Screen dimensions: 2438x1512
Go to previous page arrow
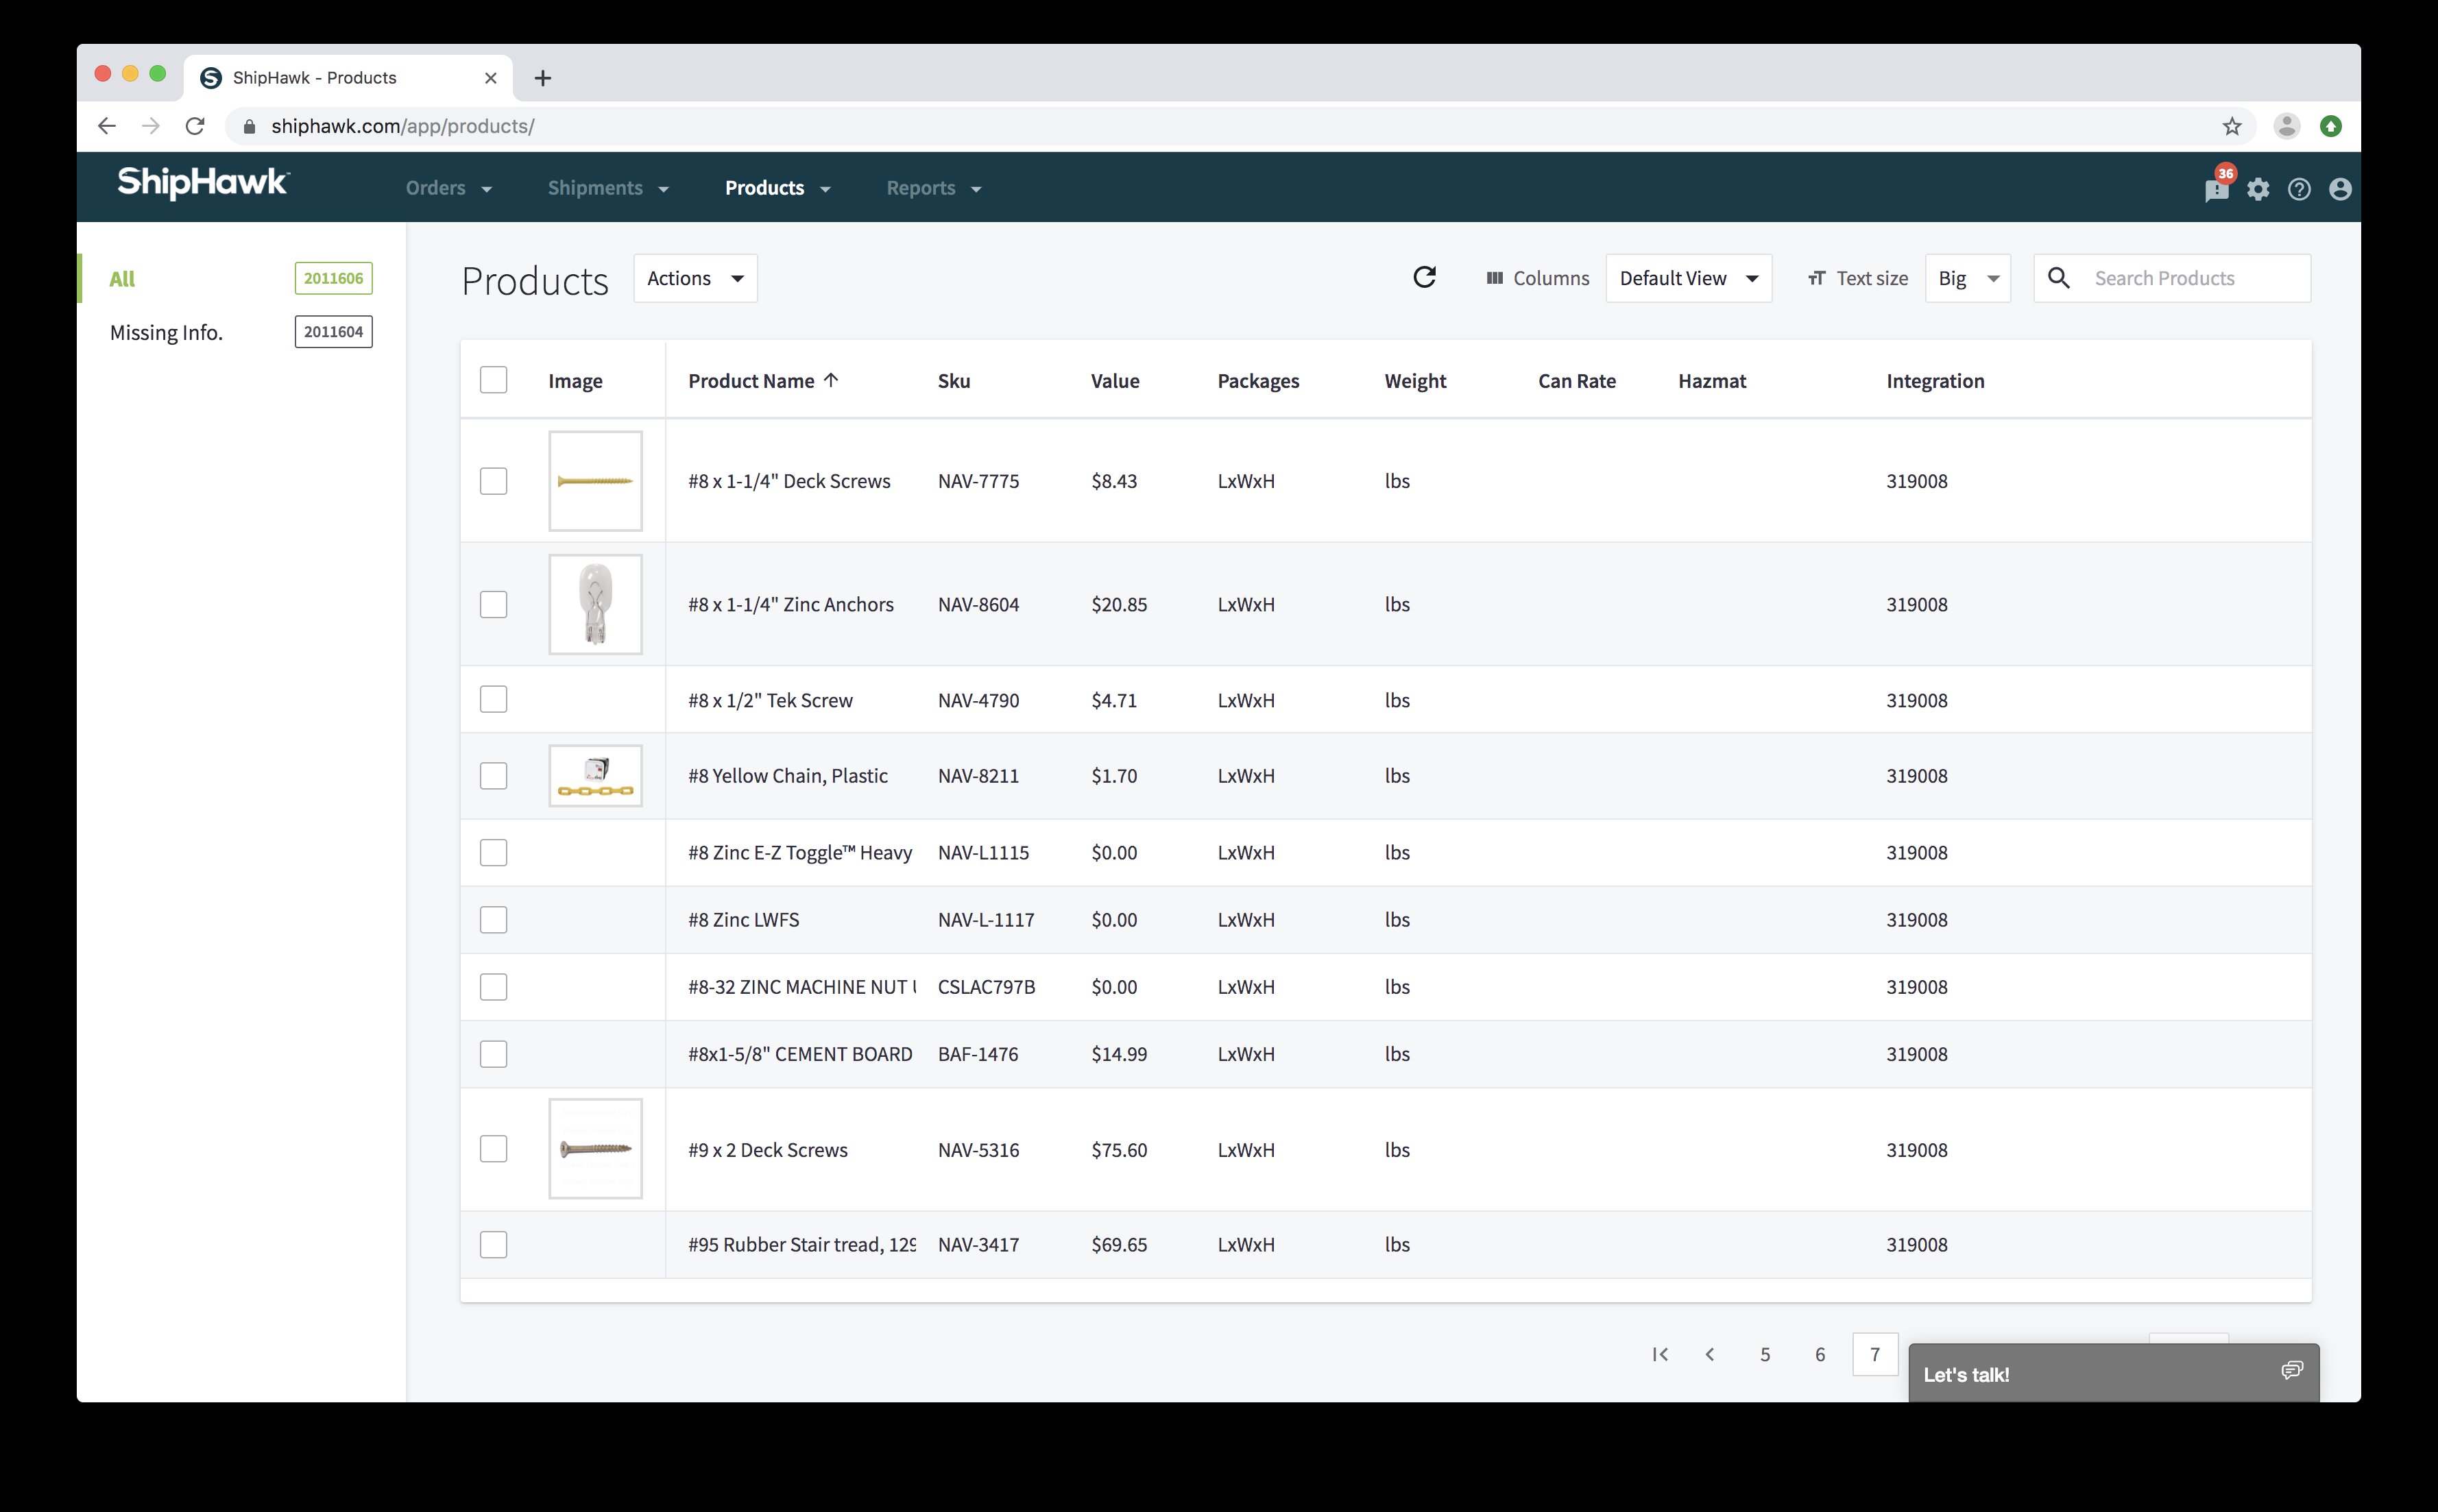(1710, 1354)
